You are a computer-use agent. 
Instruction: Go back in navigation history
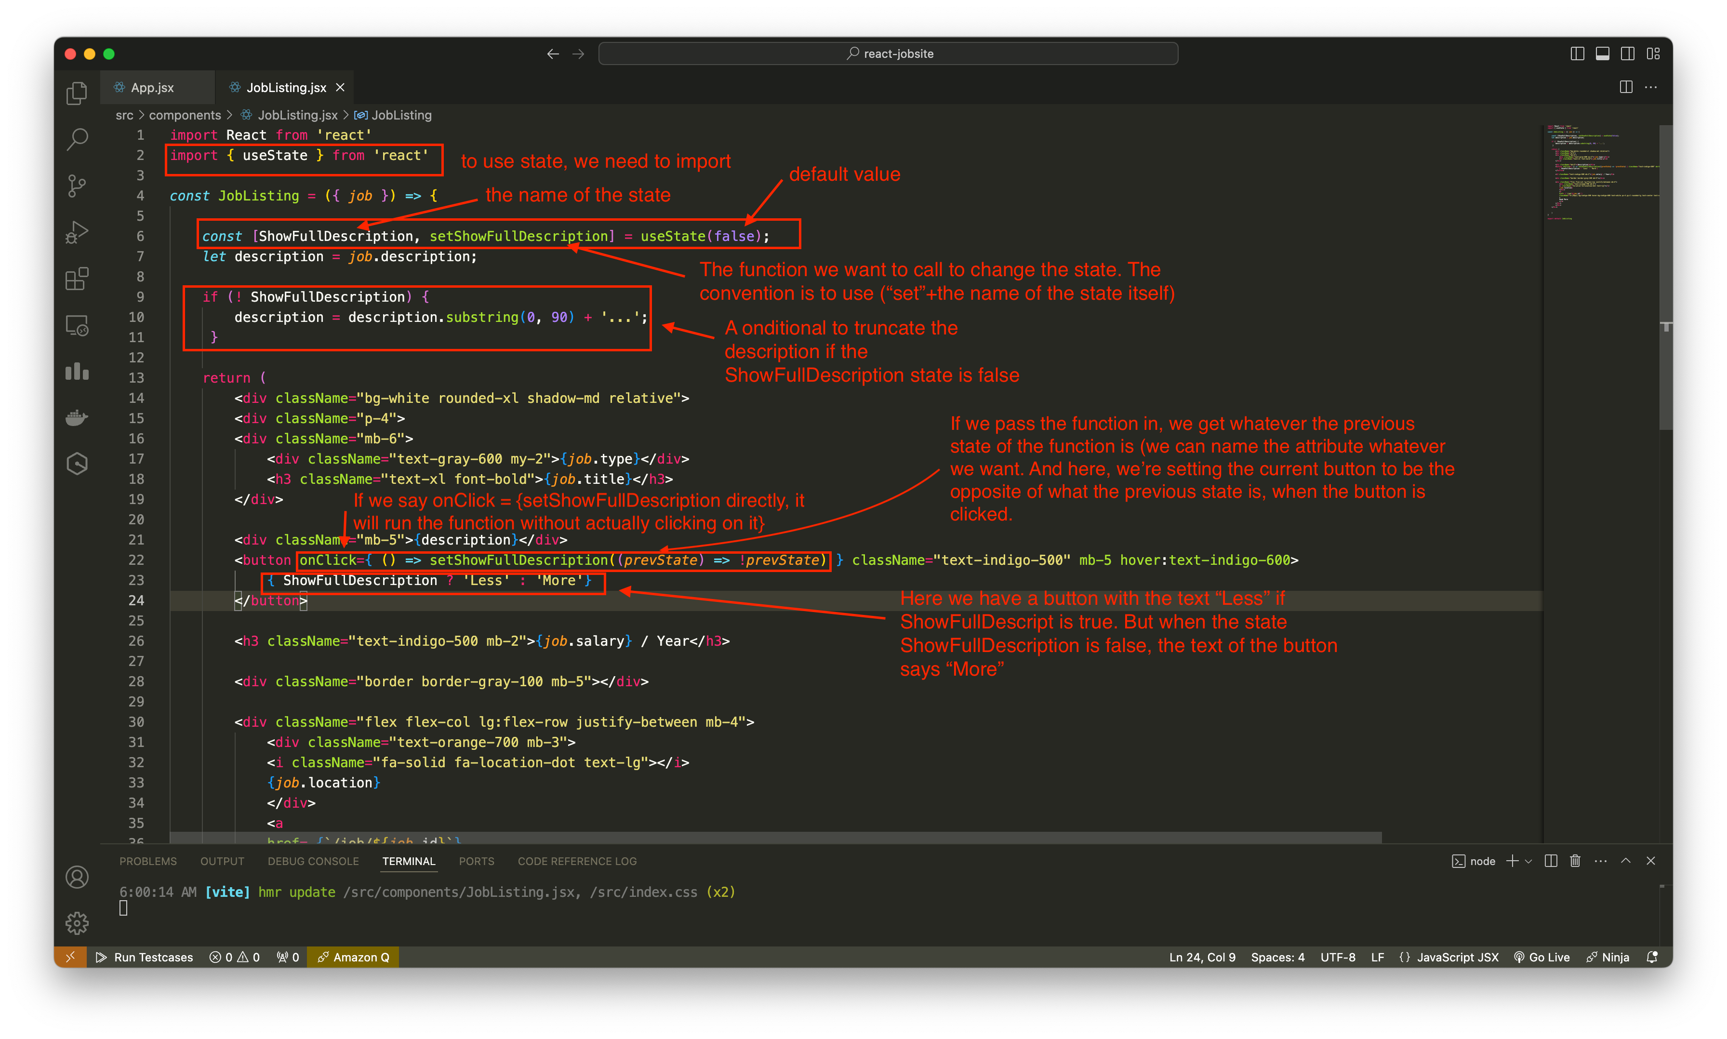tap(553, 54)
